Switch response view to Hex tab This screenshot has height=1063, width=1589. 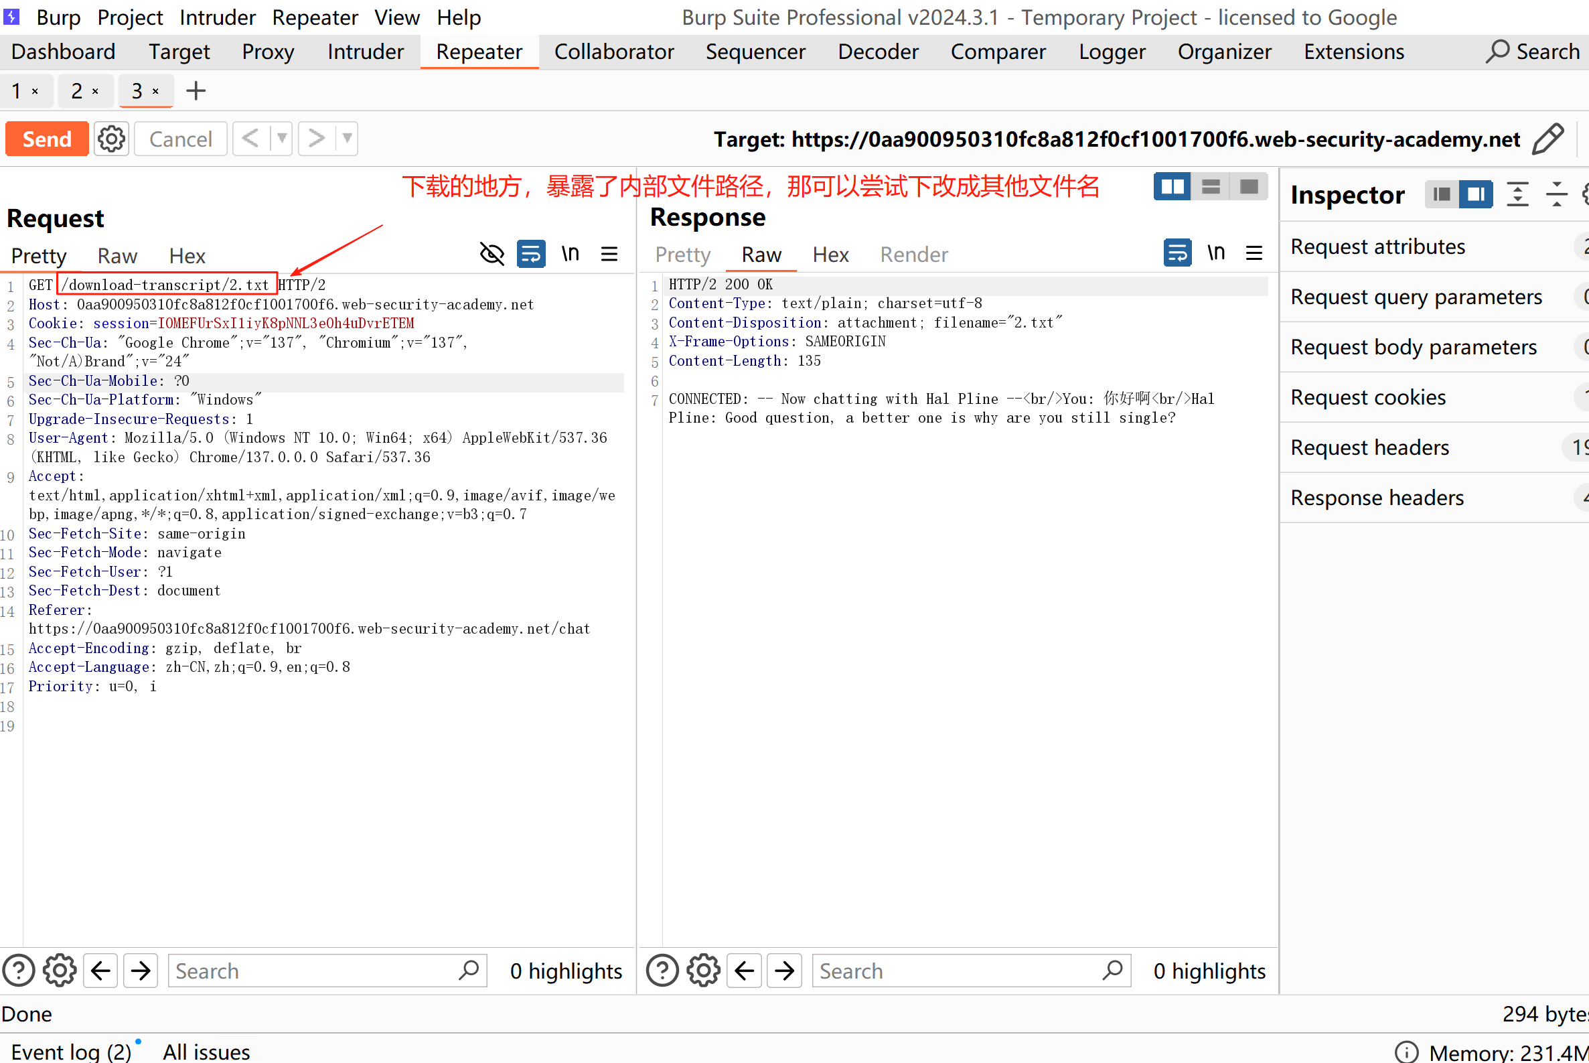(830, 255)
